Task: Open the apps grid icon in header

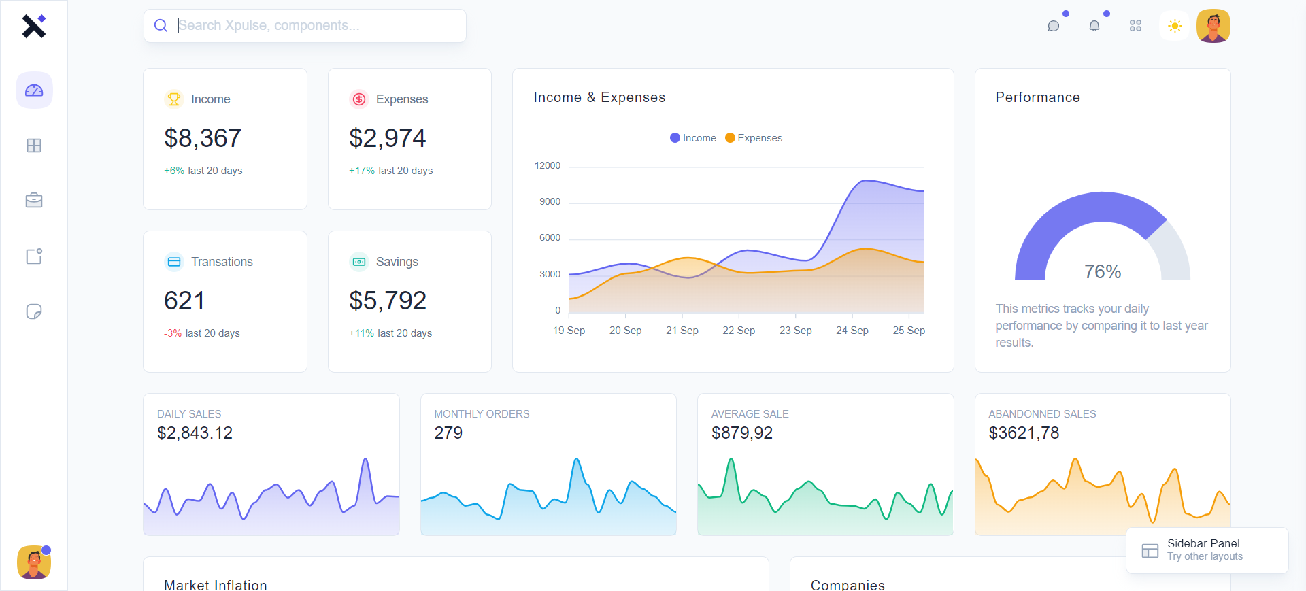Action: pos(1135,26)
